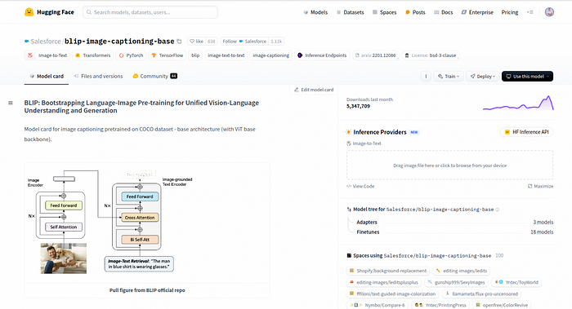Open the three-dot more options button

(426, 77)
